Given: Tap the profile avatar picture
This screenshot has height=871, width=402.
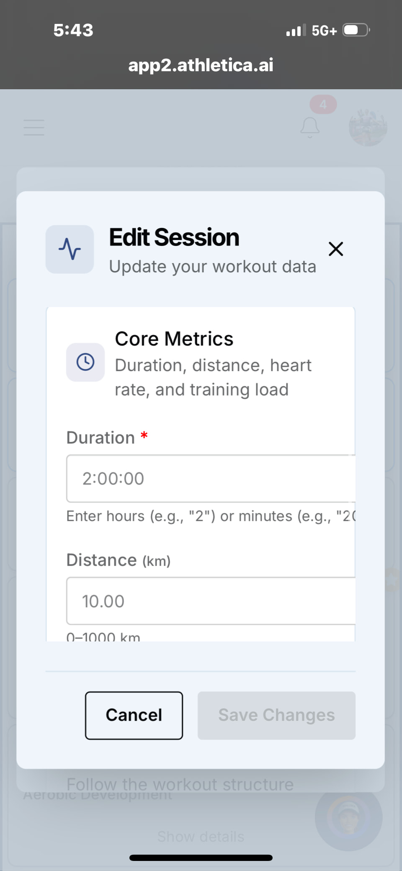Looking at the screenshot, I should point(368,127).
